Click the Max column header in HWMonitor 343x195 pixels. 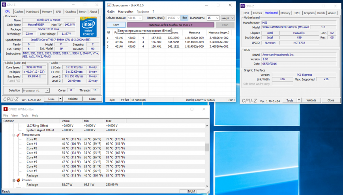(115, 121)
